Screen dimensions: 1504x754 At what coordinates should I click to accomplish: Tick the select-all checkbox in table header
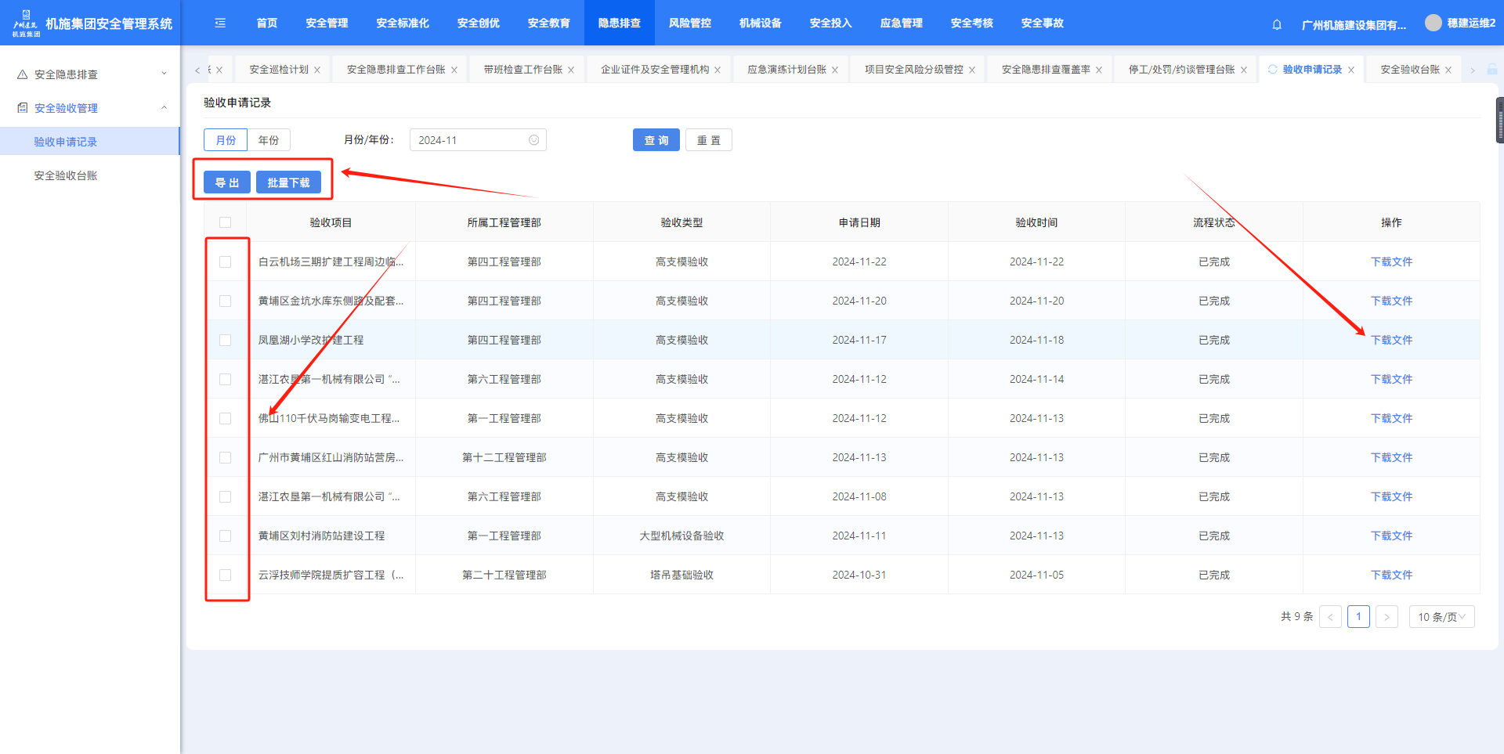point(226,222)
